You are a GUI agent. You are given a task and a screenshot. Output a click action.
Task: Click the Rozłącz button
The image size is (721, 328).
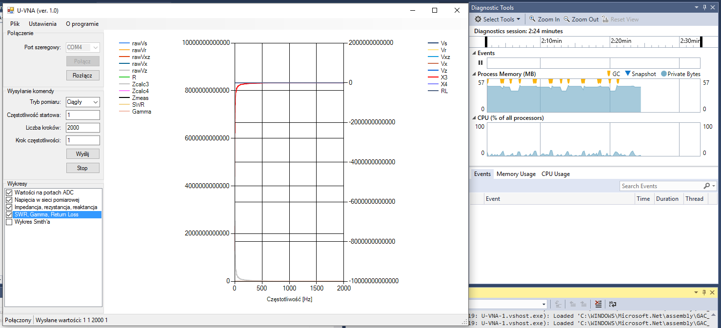coord(82,76)
